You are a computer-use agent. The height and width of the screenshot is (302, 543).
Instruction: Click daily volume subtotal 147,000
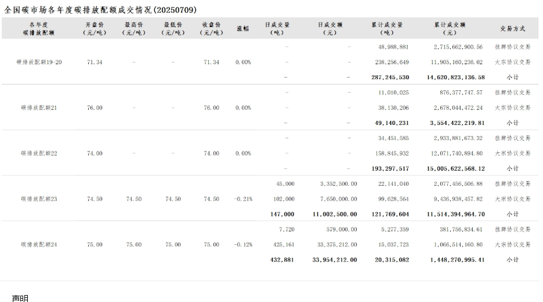click(282, 214)
